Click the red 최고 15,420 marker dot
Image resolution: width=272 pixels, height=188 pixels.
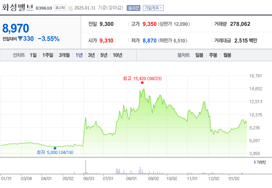tap(142, 83)
